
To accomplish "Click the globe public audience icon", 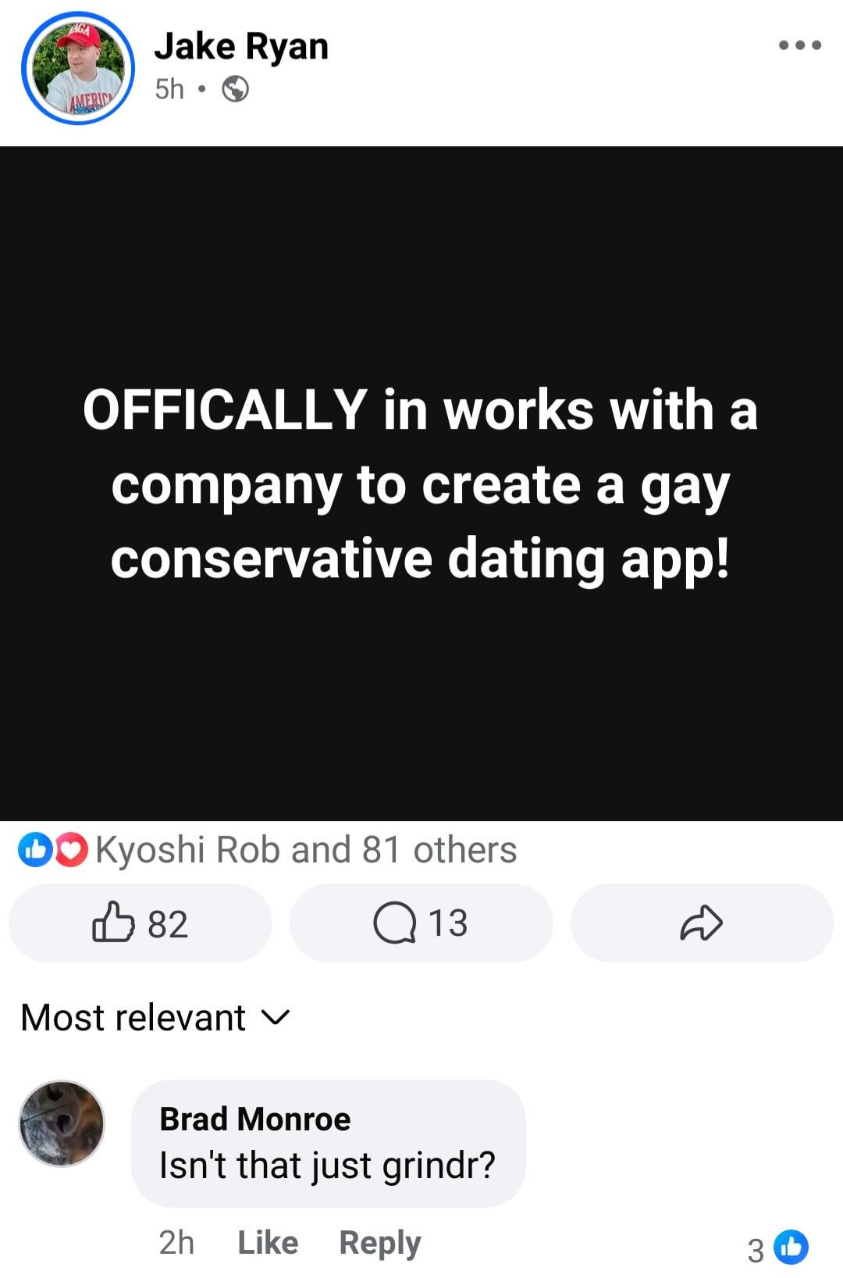I will pos(235,90).
